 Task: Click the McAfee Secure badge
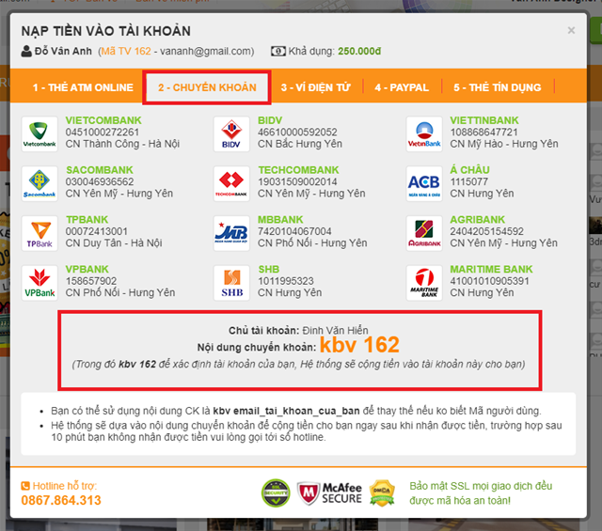(329, 493)
